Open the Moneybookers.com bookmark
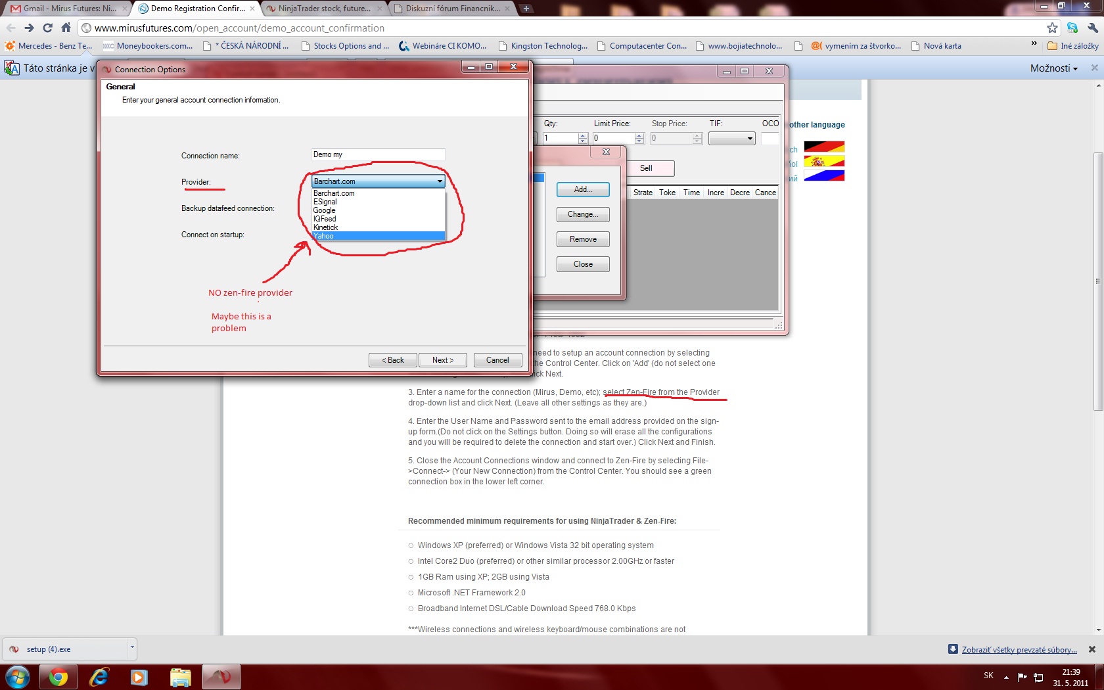The image size is (1104, 690). [x=148, y=46]
